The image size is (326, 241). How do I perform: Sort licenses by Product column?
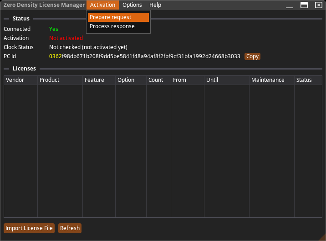click(x=60, y=80)
